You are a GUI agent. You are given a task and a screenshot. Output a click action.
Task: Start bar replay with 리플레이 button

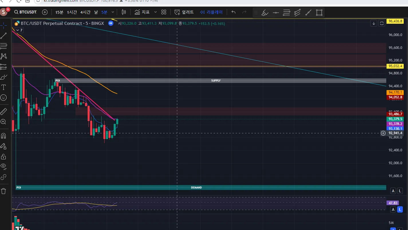[211, 12]
